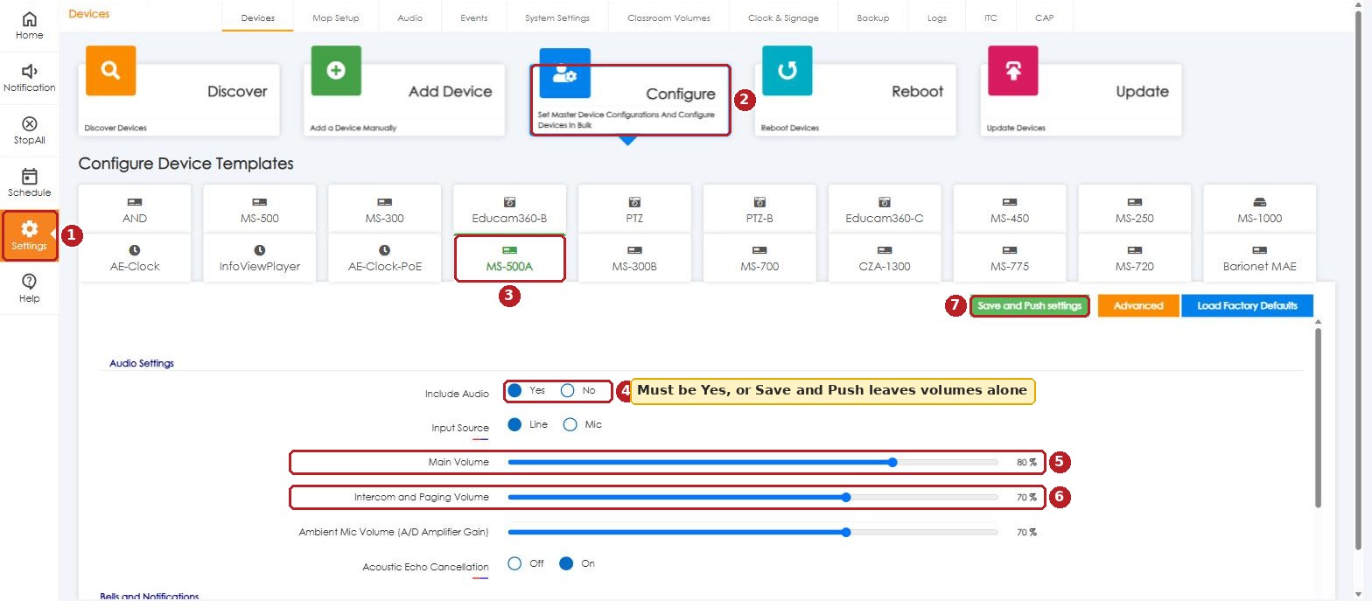Select the MS-300B device template

click(x=634, y=258)
